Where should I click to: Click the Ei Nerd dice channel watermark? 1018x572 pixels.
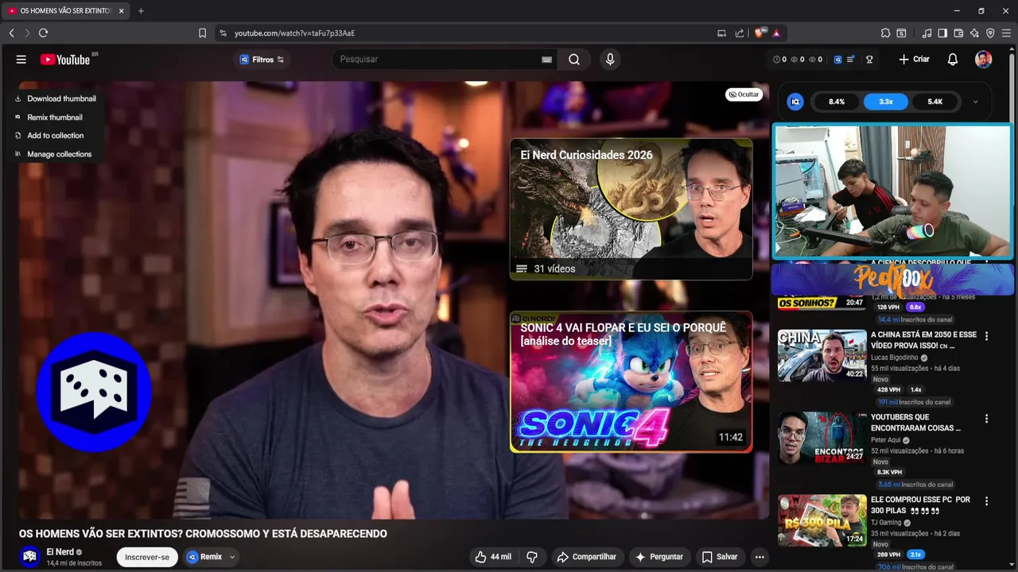[x=94, y=392]
